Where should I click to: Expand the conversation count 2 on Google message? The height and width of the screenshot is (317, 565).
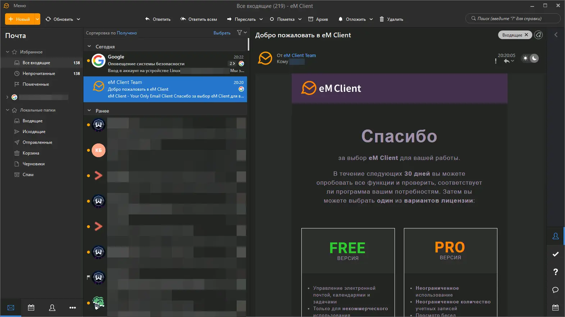point(232,63)
